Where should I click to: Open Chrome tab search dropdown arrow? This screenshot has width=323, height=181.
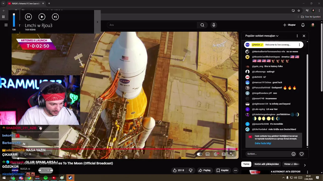3,4
